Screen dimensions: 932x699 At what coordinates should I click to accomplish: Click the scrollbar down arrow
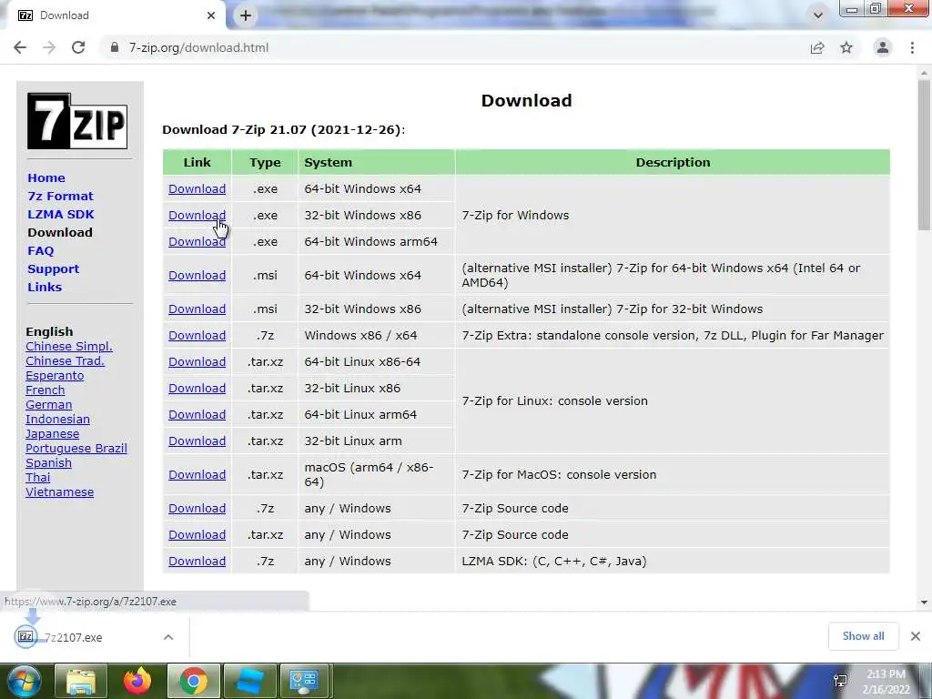pos(924,603)
